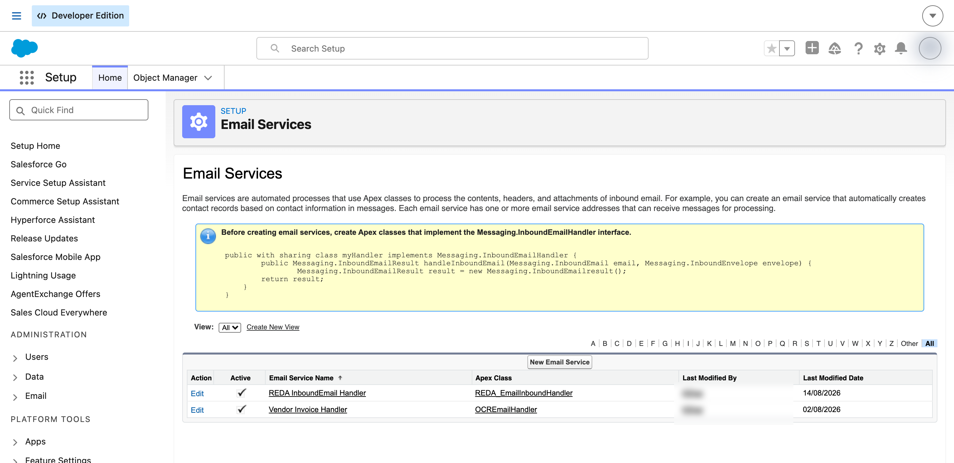Edit the Vendor Invoice Handler row

pyautogui.click(x=197, y=410)
